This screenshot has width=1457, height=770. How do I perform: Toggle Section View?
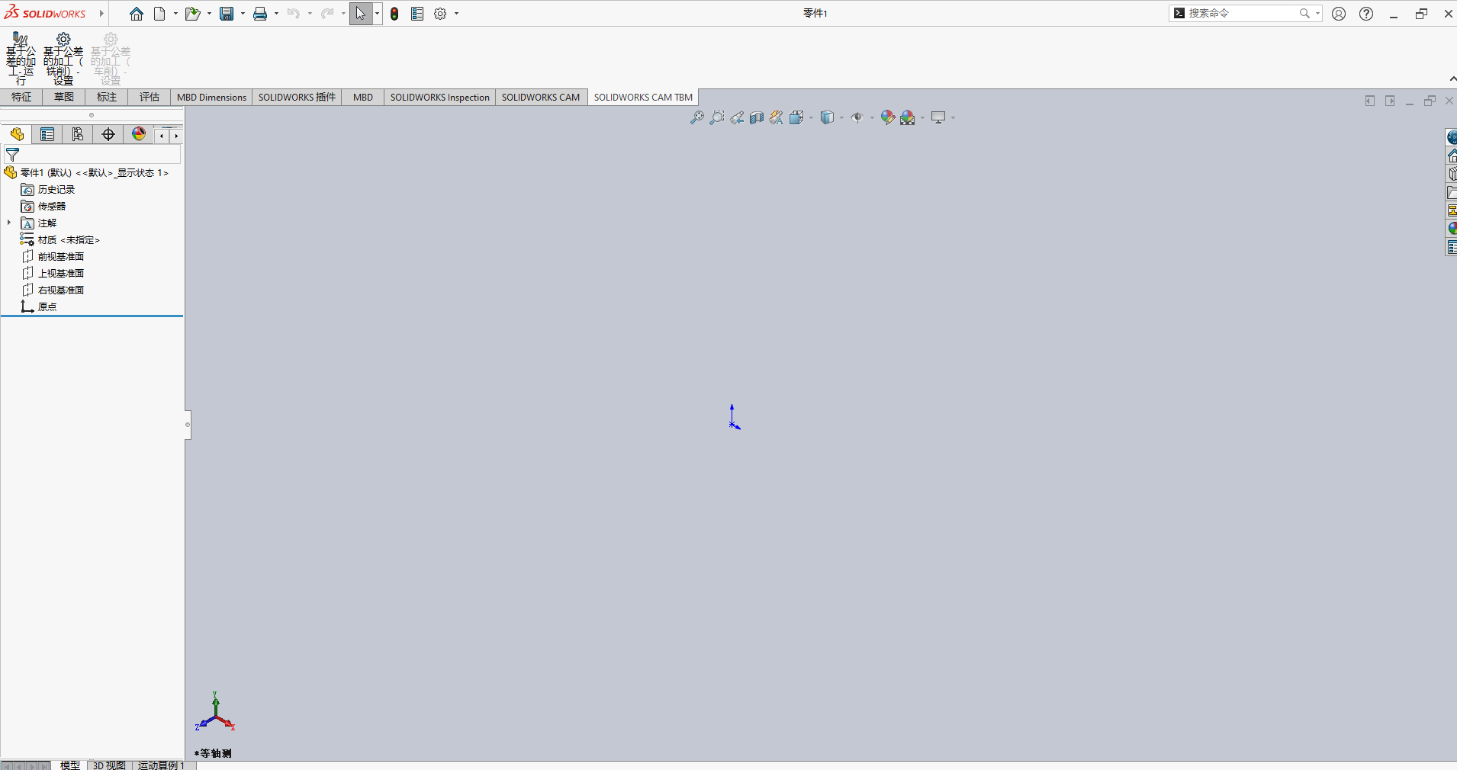[757, 117]
